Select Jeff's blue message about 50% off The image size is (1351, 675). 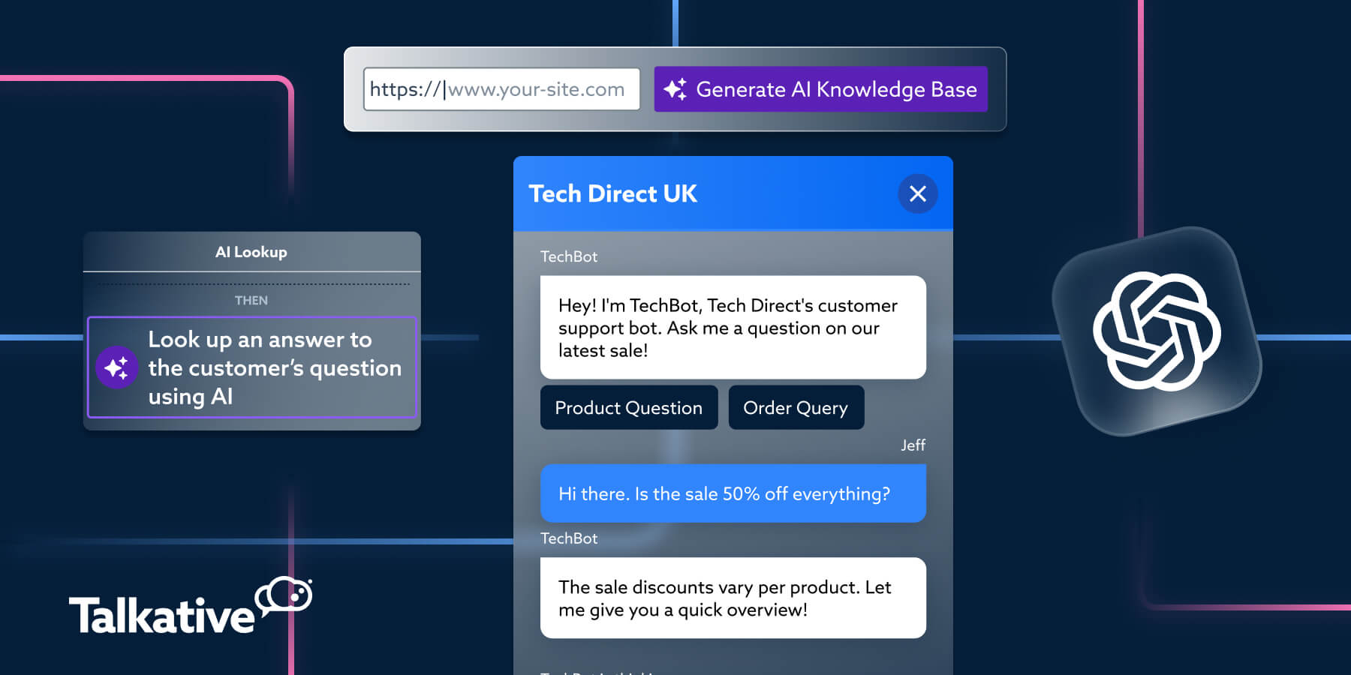pos(733,493)
